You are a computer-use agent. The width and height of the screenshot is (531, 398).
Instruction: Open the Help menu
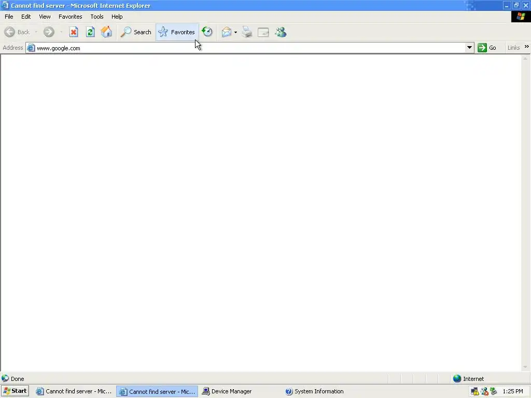[117, 17]
